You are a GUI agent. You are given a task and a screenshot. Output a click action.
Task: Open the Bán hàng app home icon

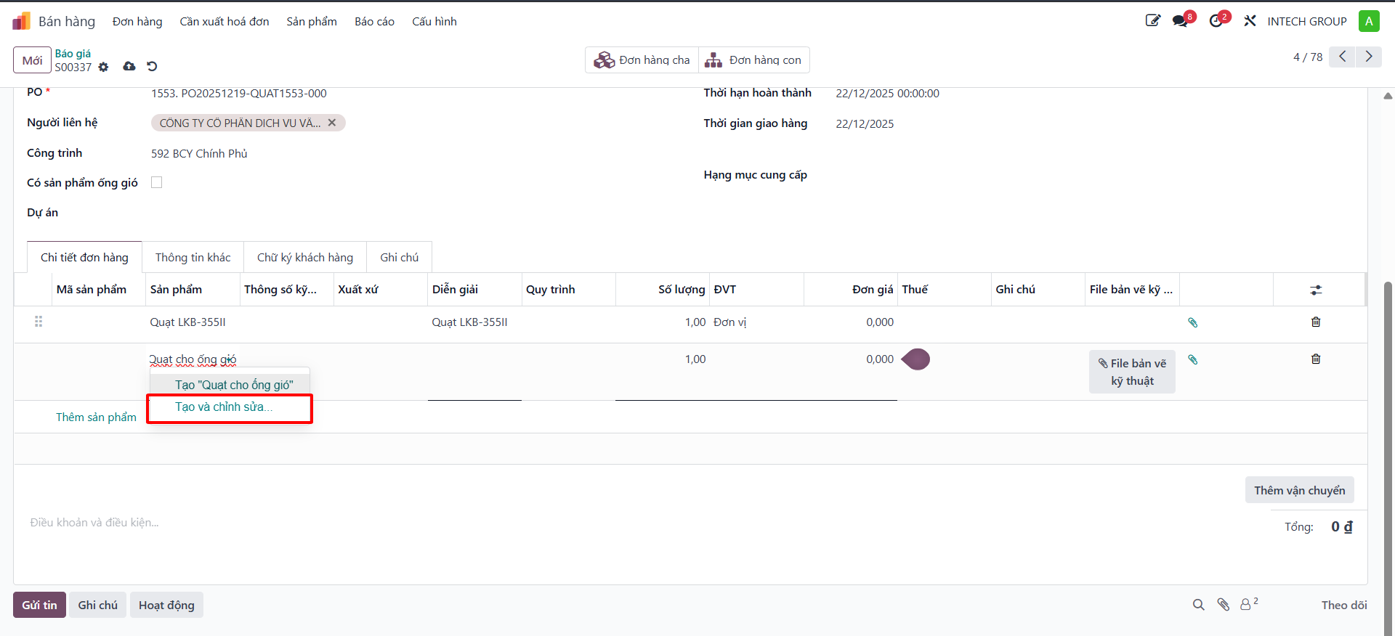point(22,21)
